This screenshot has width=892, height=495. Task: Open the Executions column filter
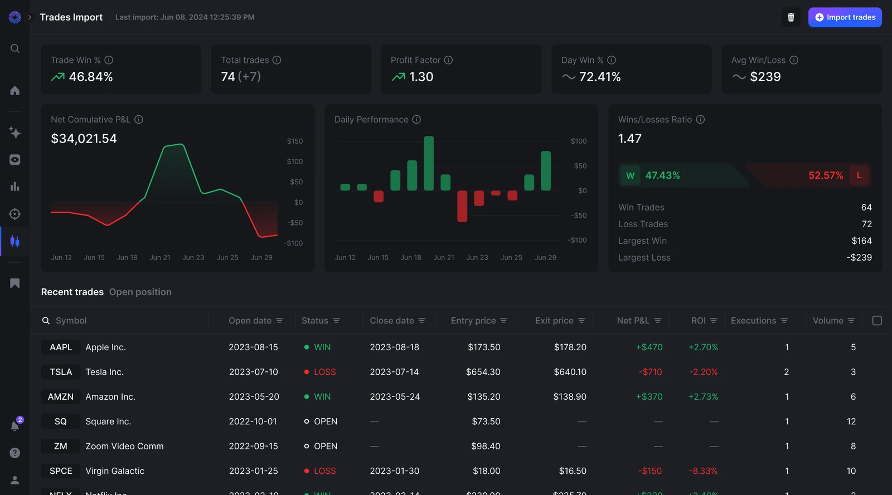(x=784, y=321)
